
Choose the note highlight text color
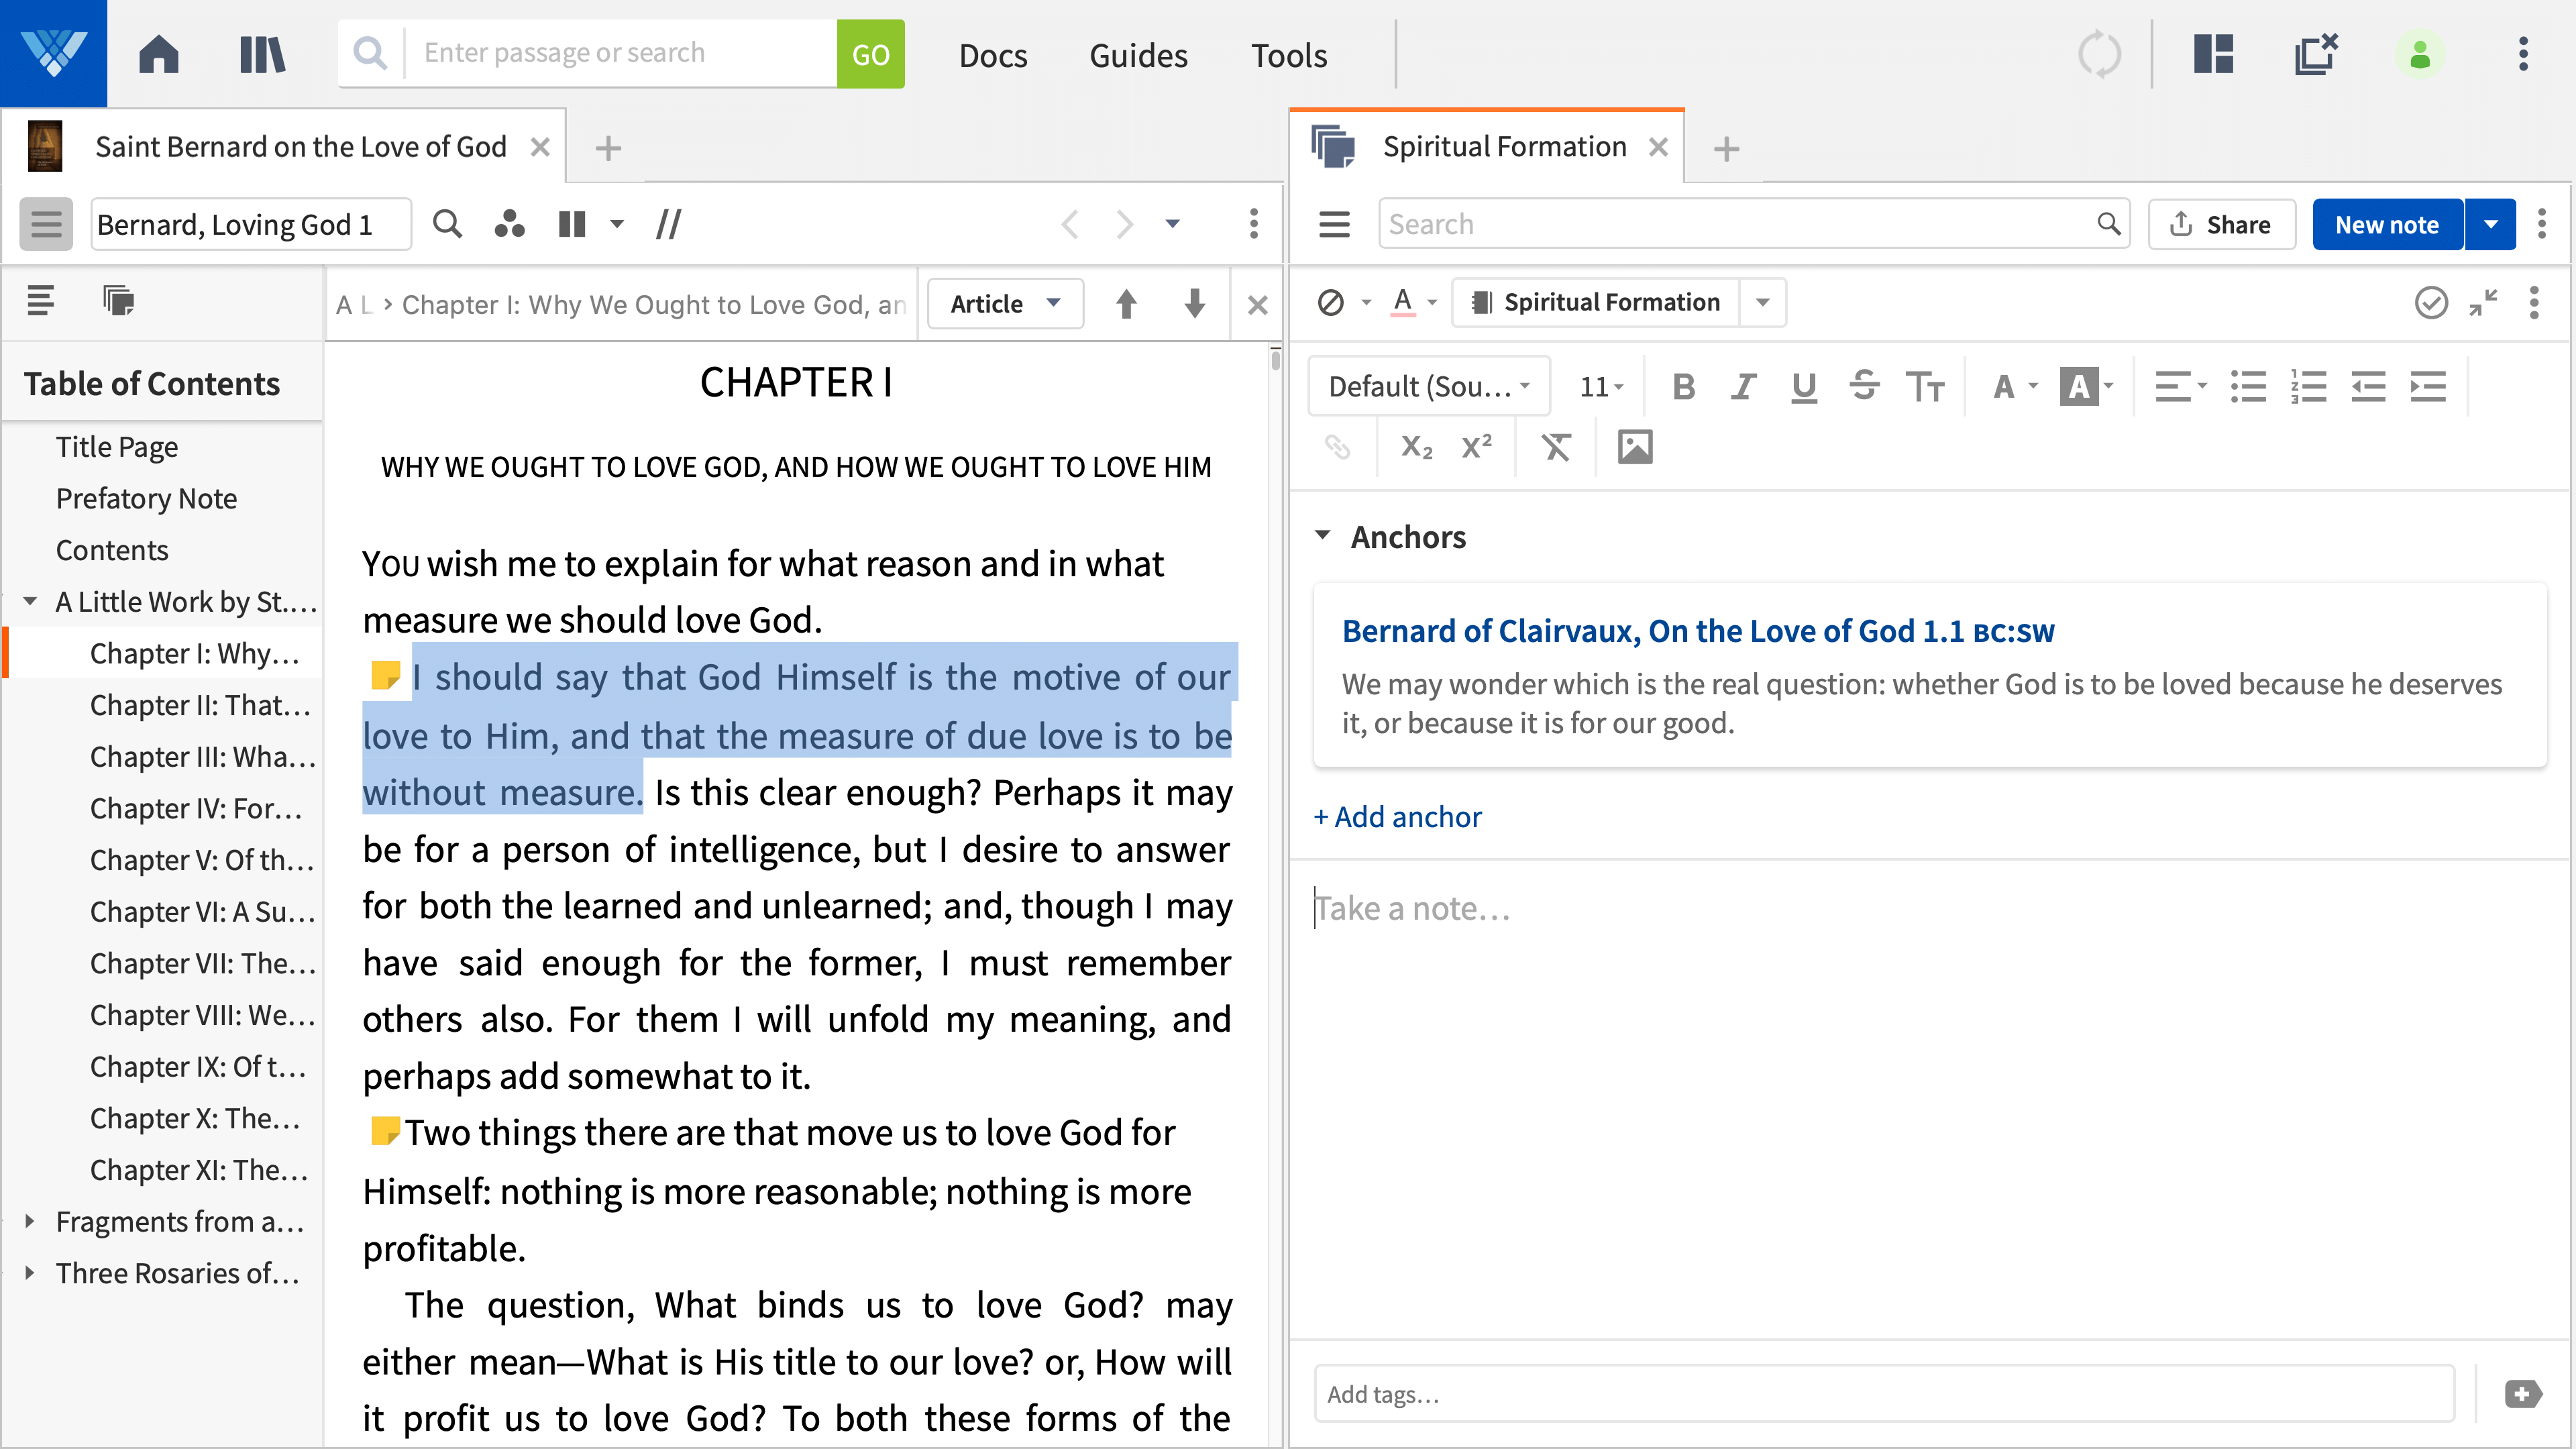click(x=1403, y=302)
